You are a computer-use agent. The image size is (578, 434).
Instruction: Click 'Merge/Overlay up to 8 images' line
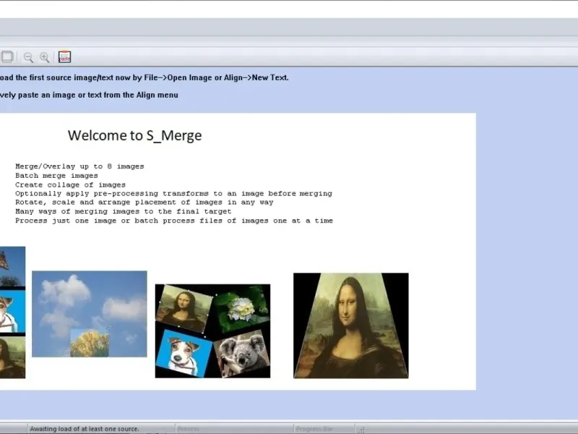pos(79,166)
